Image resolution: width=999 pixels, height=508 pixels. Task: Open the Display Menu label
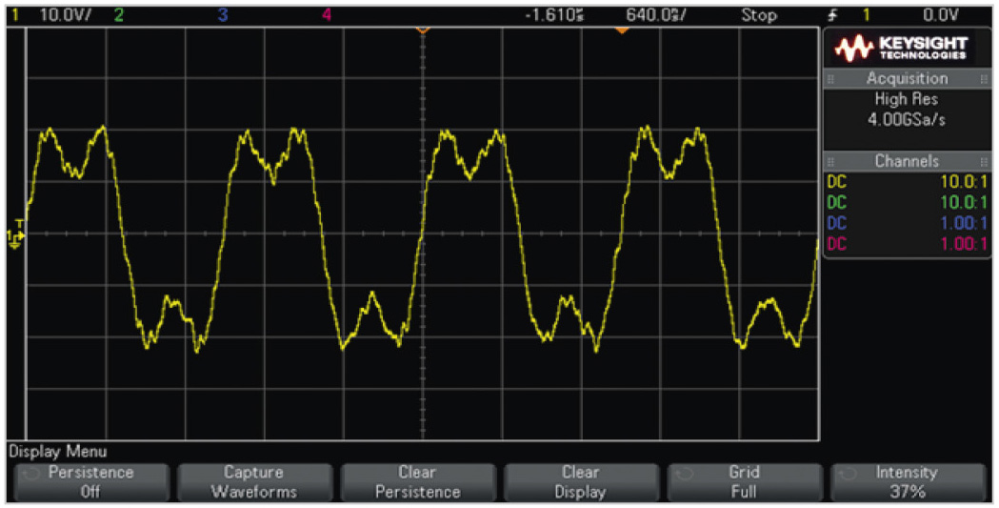click(x=57, y=451)
